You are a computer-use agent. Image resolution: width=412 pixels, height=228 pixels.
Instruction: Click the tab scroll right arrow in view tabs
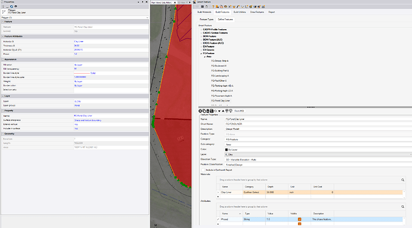click(190, 2)
